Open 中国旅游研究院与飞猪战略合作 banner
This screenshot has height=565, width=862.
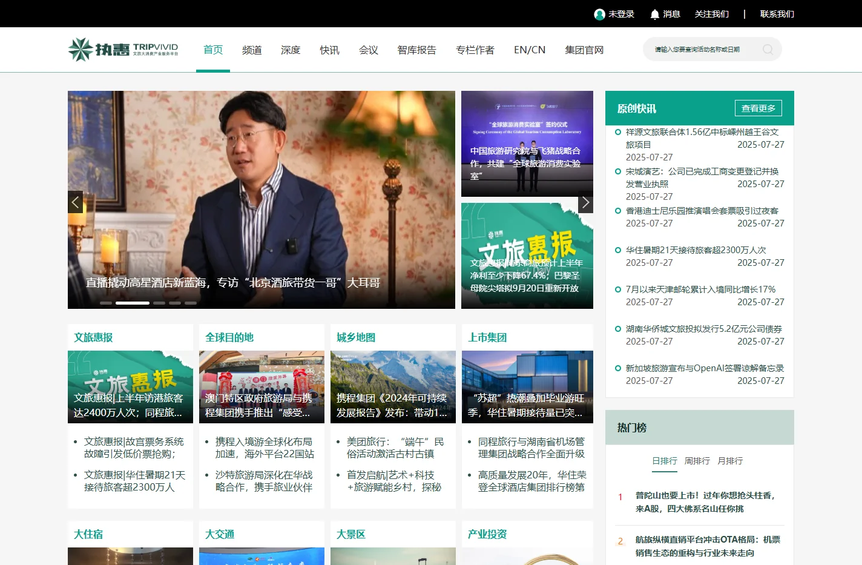(527, 144)
